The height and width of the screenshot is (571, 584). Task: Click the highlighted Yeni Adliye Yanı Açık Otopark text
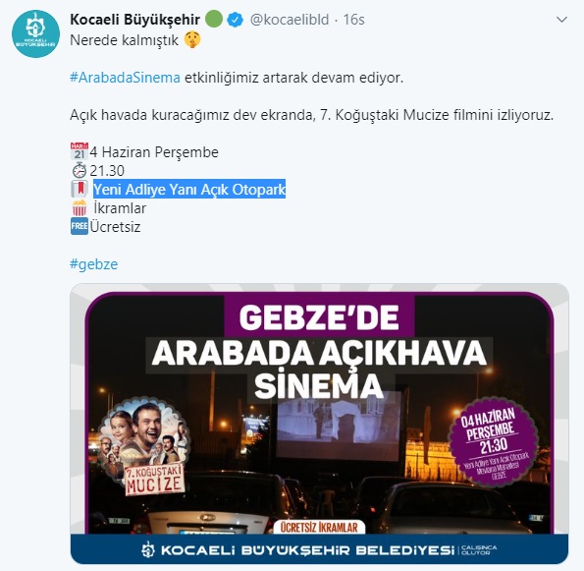pos(189,189)
